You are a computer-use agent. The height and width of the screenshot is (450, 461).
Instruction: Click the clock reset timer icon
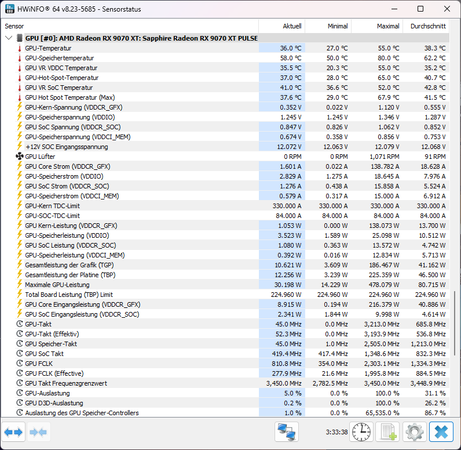tap(361, 432)
